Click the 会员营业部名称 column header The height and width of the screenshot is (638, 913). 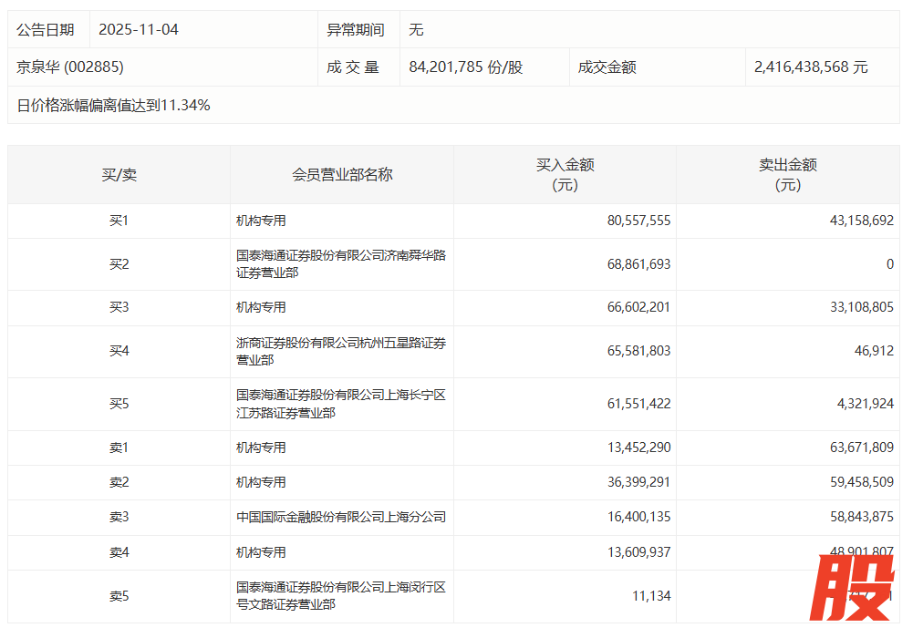[342, 174]
